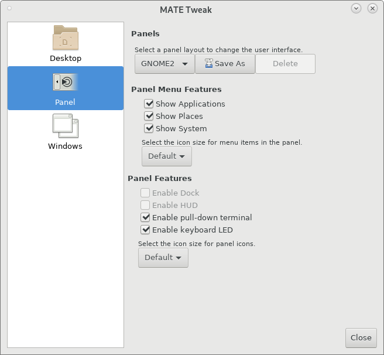Click the small dot at title bar left
This screenshot has width=384, height=355.
[9, 8]
